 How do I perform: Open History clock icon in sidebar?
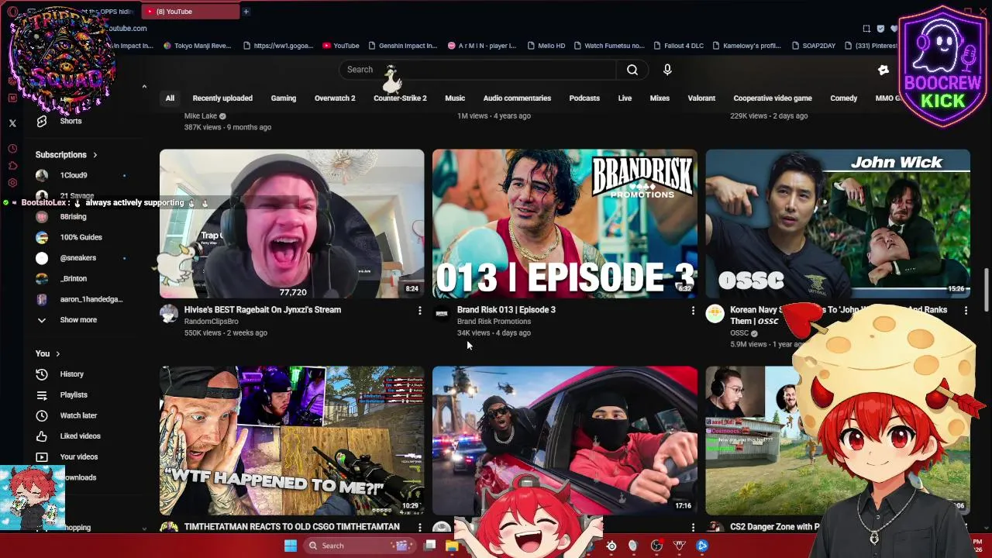[x=42, y=374]
